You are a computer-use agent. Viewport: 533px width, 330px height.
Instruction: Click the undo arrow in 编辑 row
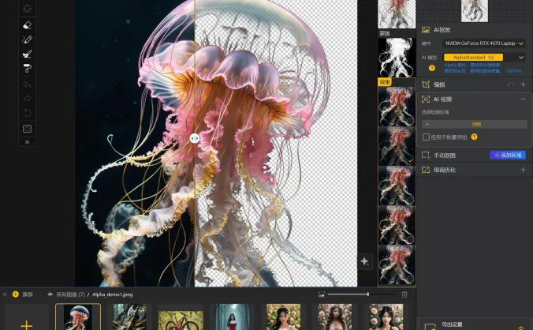[510, 84]
